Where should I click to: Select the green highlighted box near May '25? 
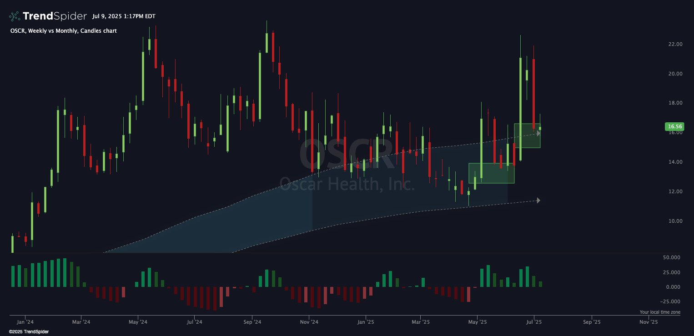491,173
